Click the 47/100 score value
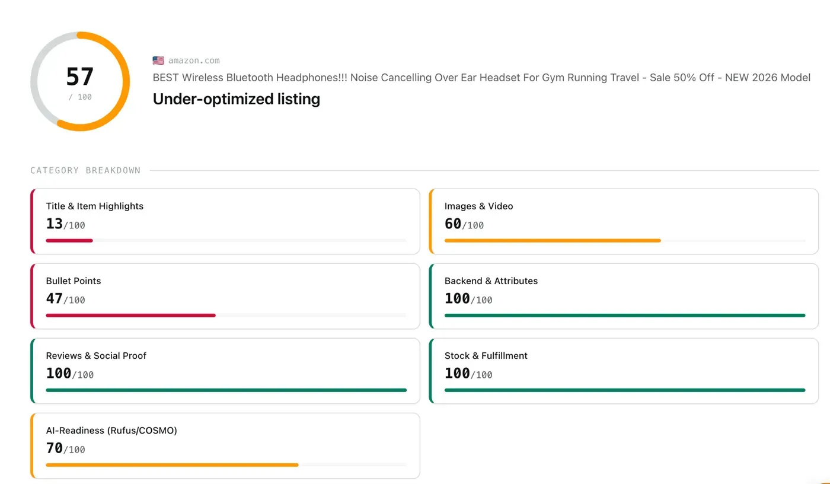This screenshot has width=830, height=484. click(x=66, y=299)
